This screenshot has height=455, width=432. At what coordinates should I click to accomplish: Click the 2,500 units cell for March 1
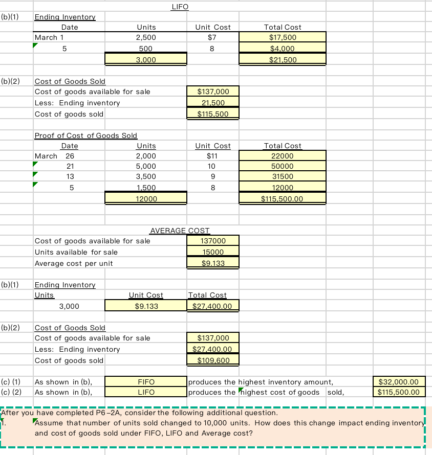(146, 37)
